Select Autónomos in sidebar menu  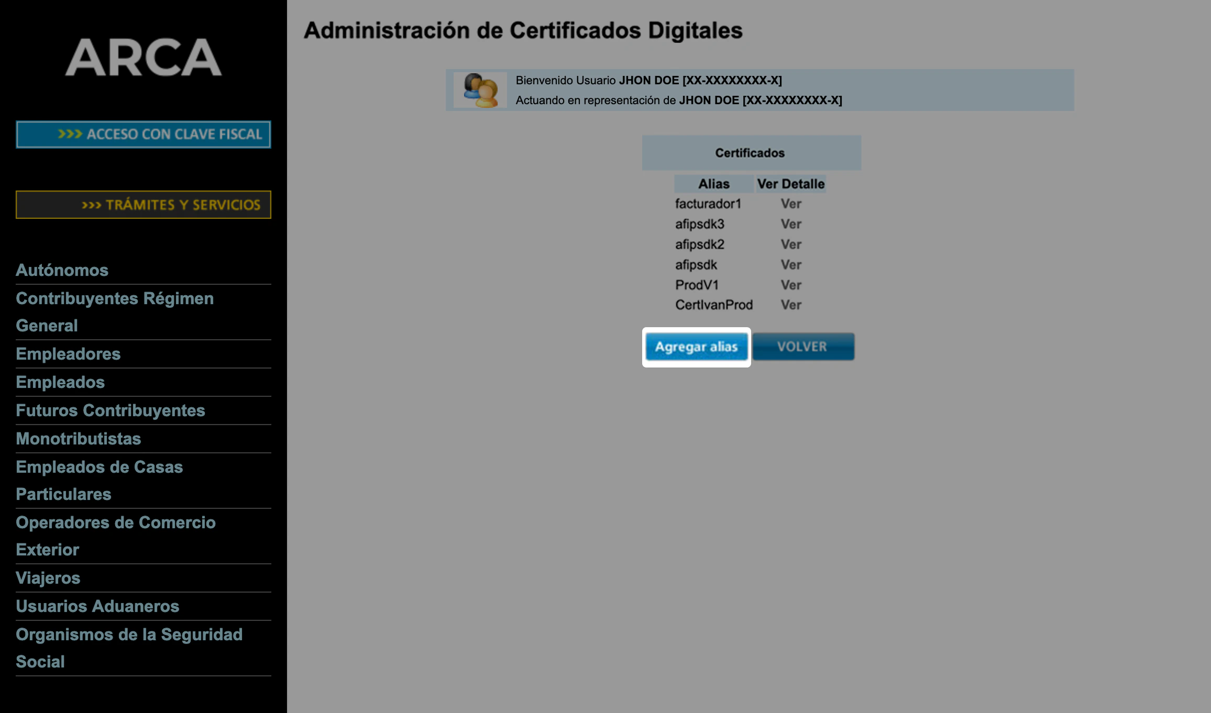coord(62,270)
